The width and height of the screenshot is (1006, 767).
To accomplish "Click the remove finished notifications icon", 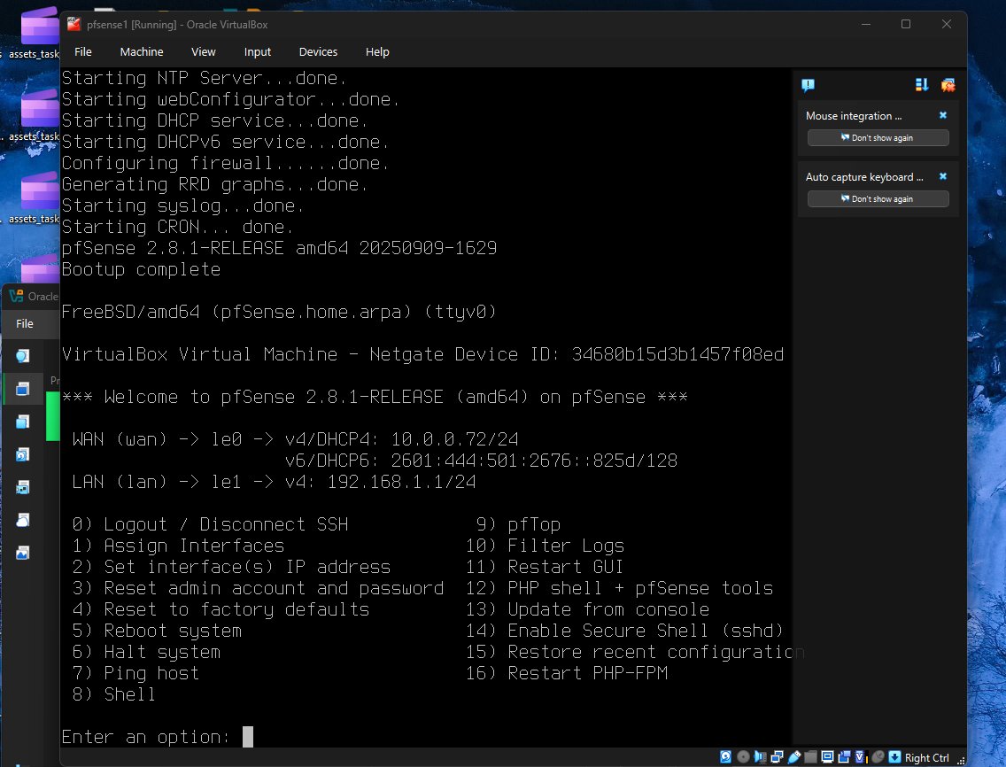I will [948, 85].
